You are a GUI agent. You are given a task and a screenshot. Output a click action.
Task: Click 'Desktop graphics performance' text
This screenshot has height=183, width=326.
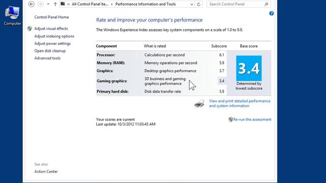click(170, 71)
